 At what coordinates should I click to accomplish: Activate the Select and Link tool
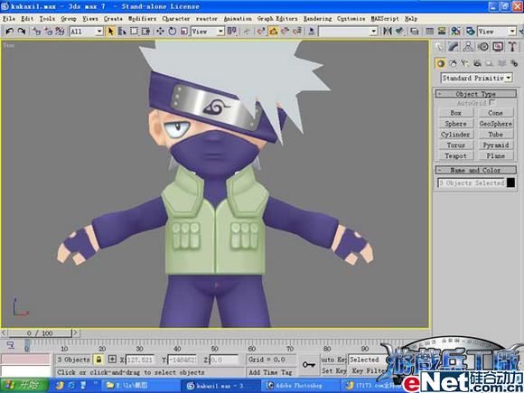[36, 32]
